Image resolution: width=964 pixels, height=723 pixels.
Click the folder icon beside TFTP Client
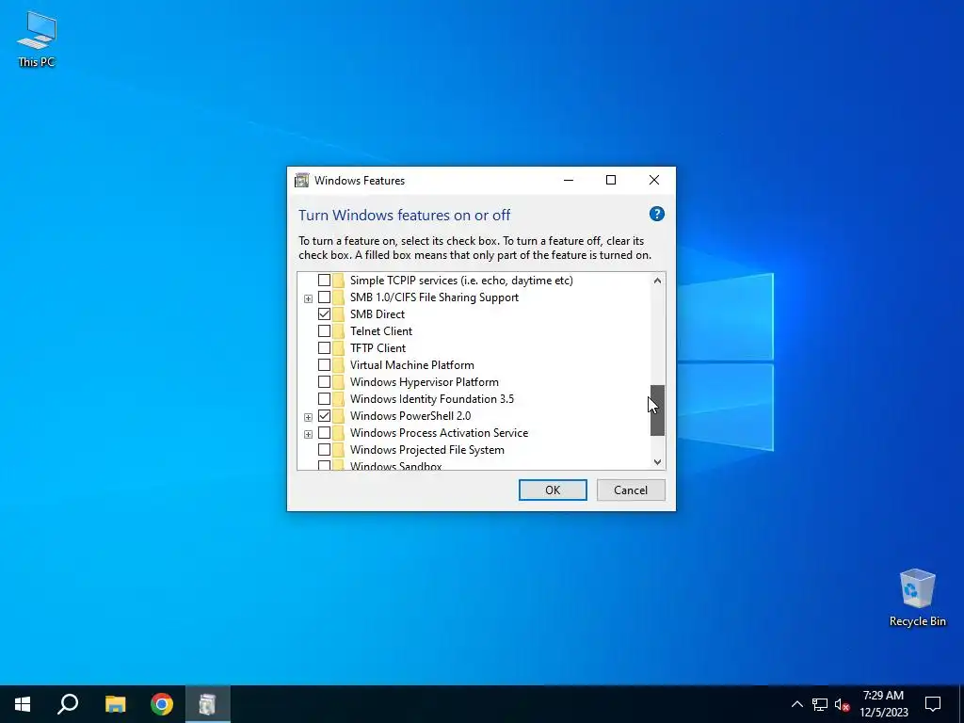pos(339,348)
